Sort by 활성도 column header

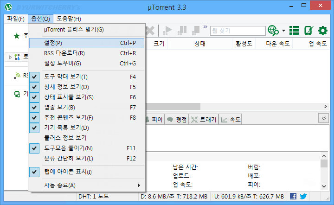(244, 44)
